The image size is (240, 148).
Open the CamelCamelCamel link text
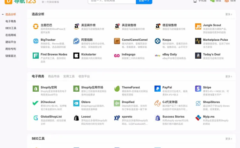click(x=135, y=40)
